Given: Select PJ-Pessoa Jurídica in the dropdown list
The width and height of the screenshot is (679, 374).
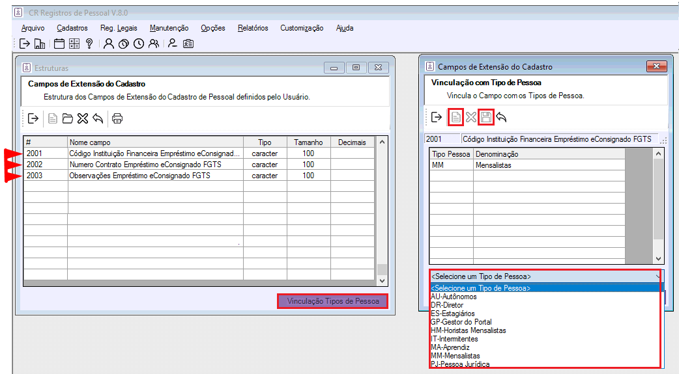Looking at the screenshot, I should tap(460, 364).
